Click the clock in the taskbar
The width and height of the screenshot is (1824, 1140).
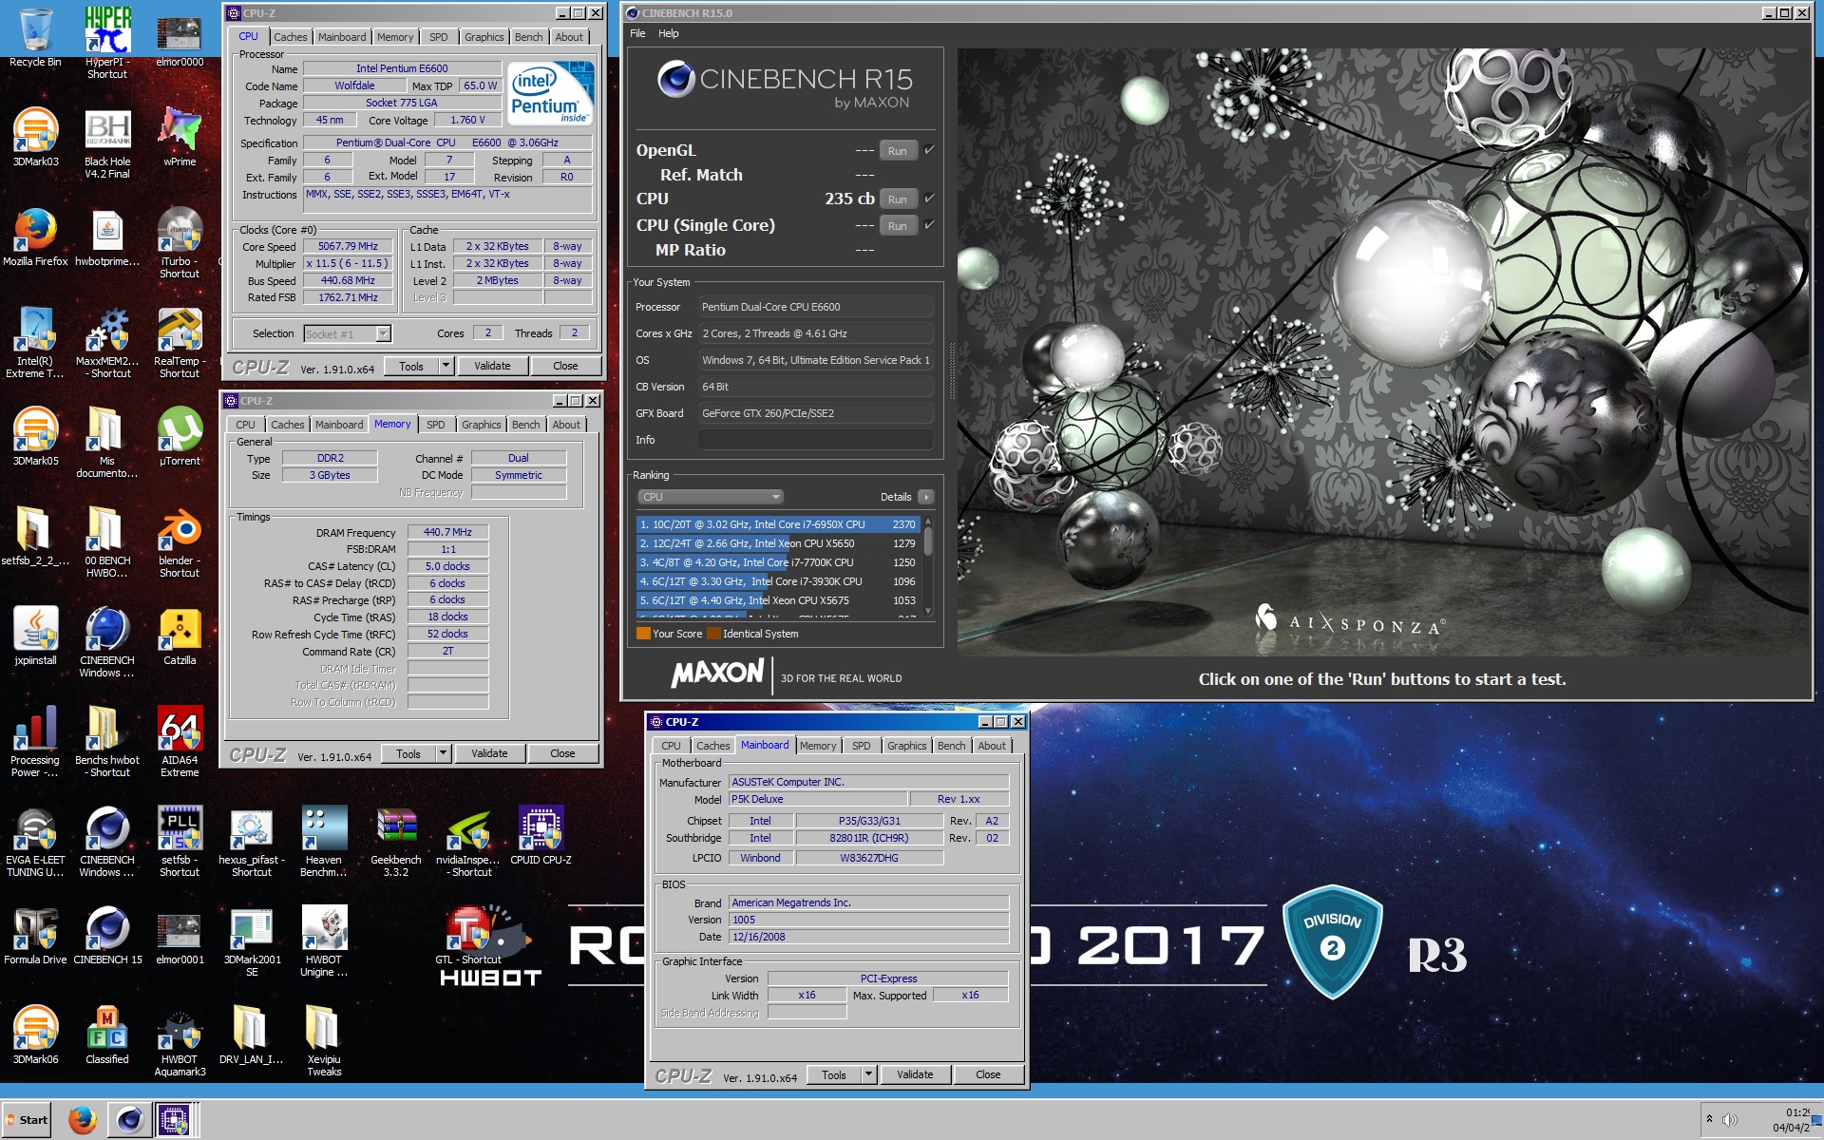point(1792,1120)
